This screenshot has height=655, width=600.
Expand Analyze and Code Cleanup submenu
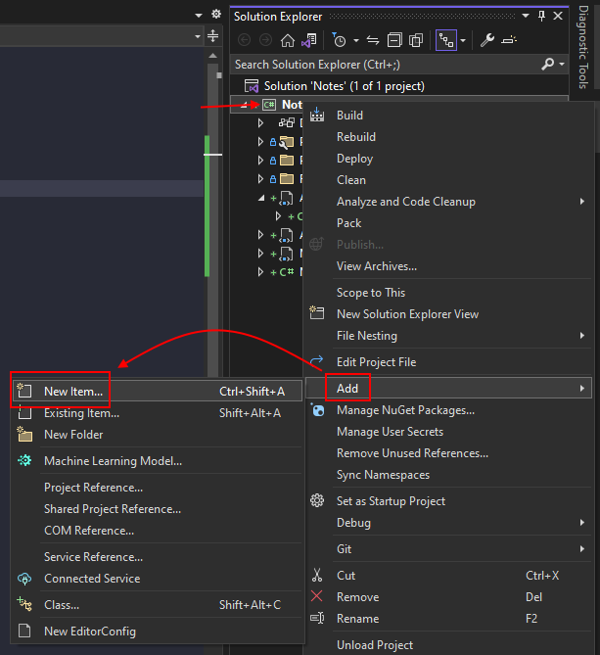click(449, 202)
